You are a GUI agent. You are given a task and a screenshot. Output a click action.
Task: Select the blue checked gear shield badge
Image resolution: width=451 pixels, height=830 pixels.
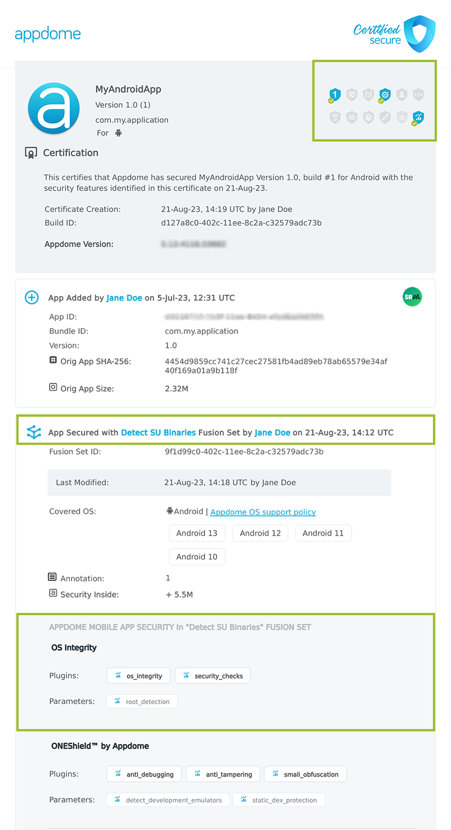coord(384,94)
